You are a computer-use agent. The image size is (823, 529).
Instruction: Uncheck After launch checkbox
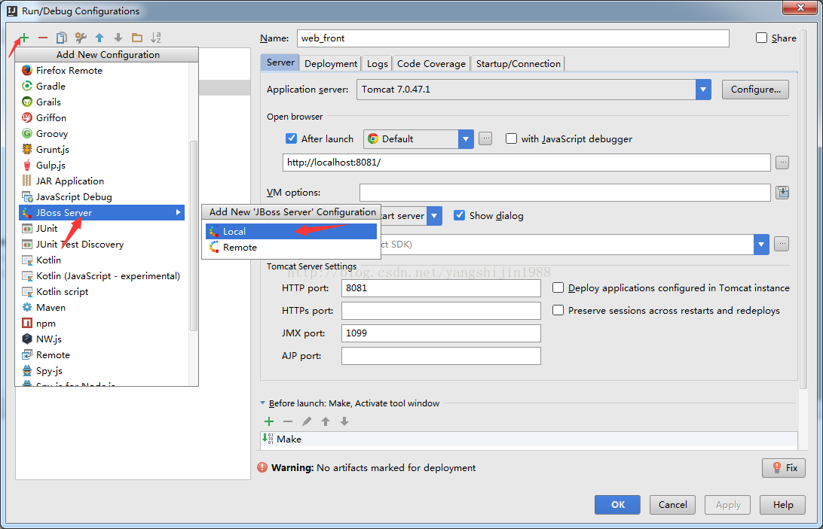click(292, 138)
